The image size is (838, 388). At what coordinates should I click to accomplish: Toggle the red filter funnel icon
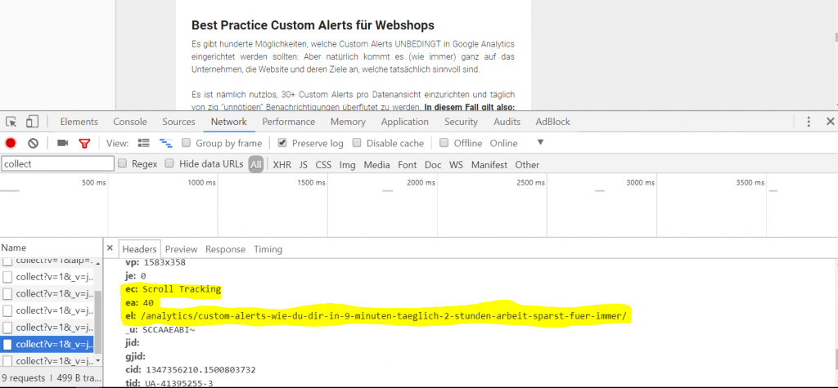(83, 143)
